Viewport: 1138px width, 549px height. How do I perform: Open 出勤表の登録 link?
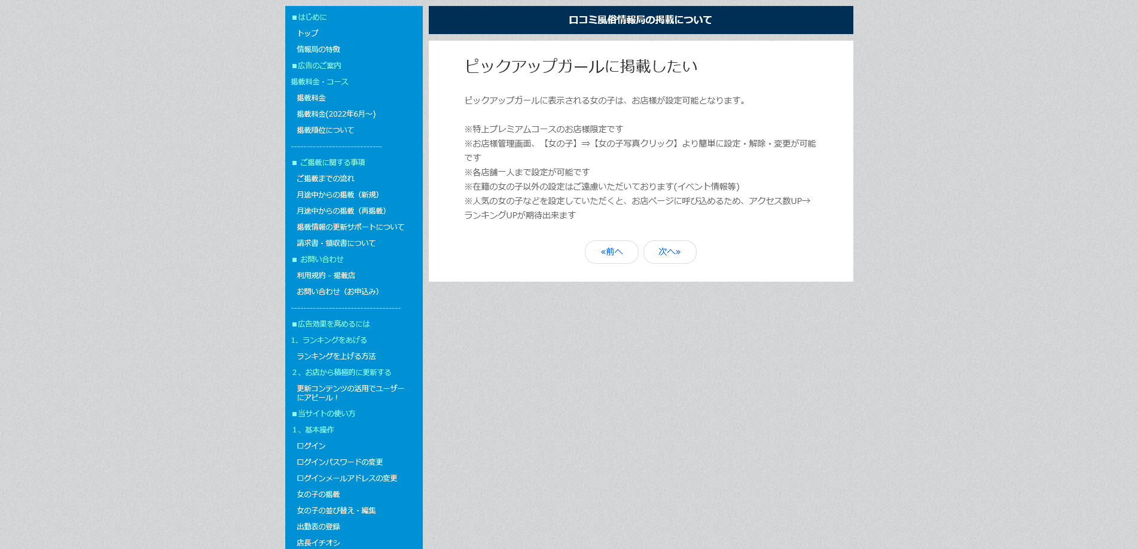click(x=318, y=527)
